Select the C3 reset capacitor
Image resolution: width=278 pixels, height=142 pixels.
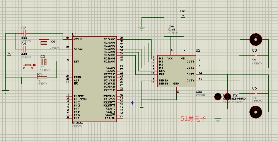click(x=43, y=62)
